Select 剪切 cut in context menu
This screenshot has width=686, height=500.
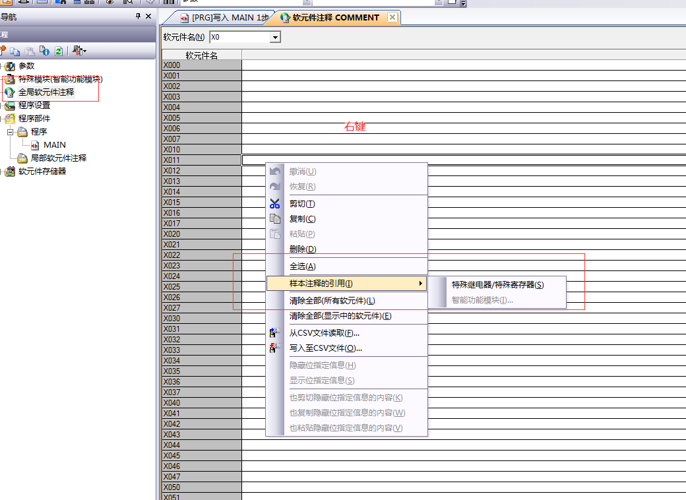302,204
